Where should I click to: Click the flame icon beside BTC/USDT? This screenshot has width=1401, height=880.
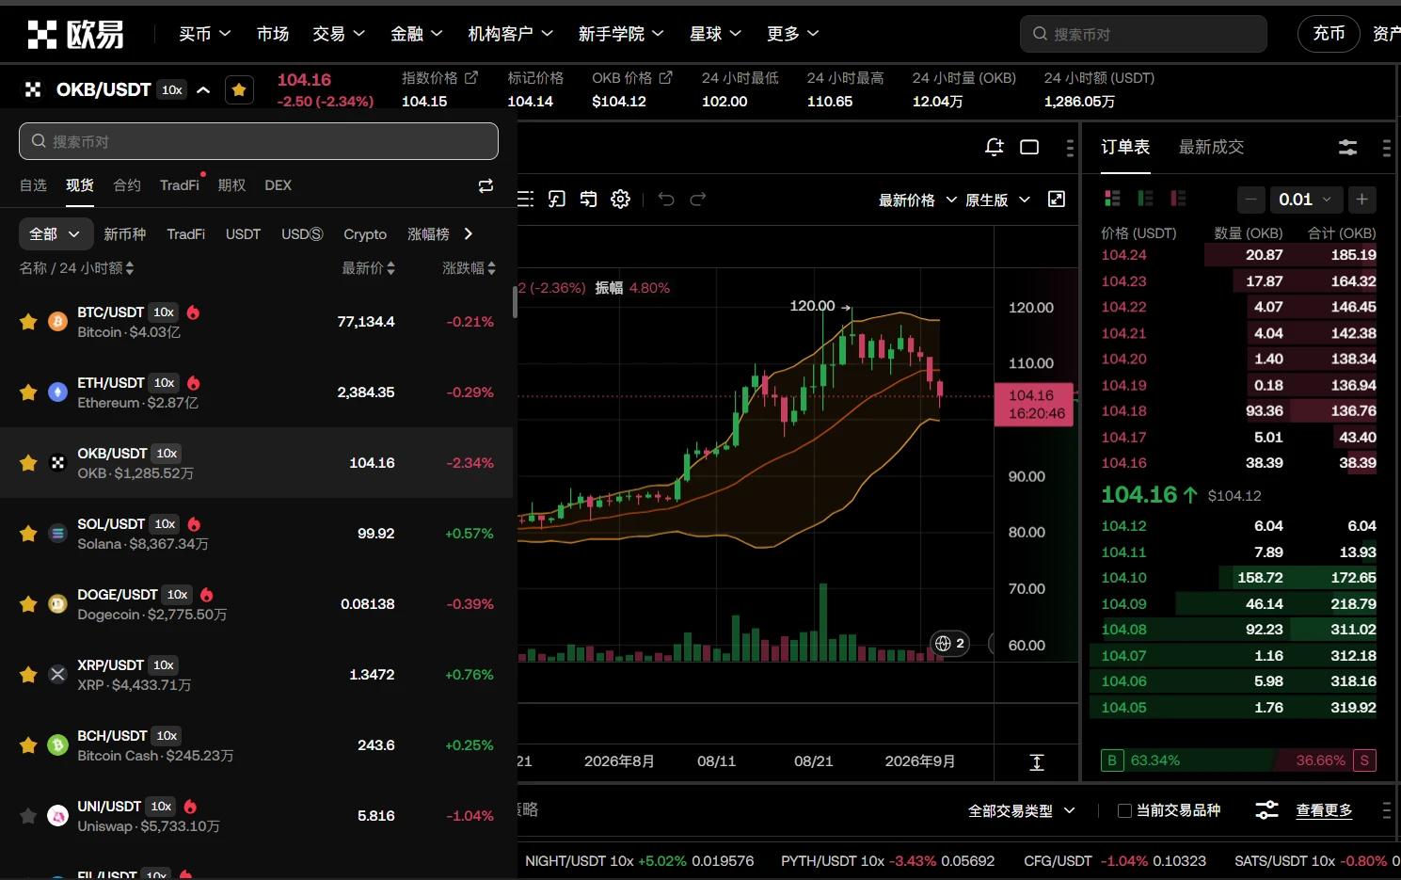click(x=193, y=312)
